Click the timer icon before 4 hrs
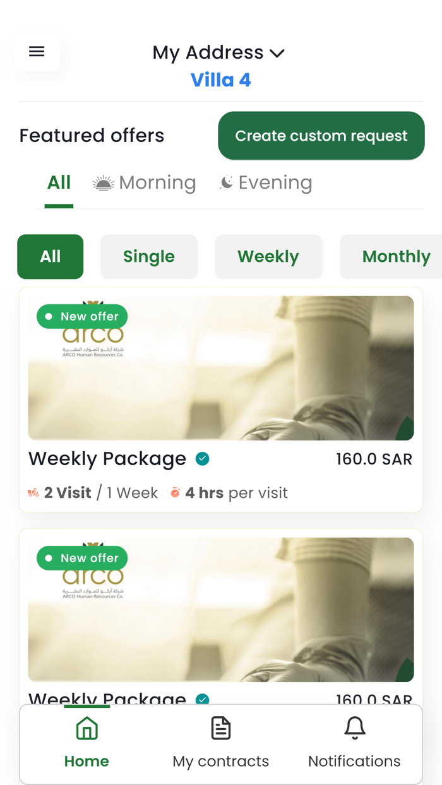The image size is (442, 785). 176,492
